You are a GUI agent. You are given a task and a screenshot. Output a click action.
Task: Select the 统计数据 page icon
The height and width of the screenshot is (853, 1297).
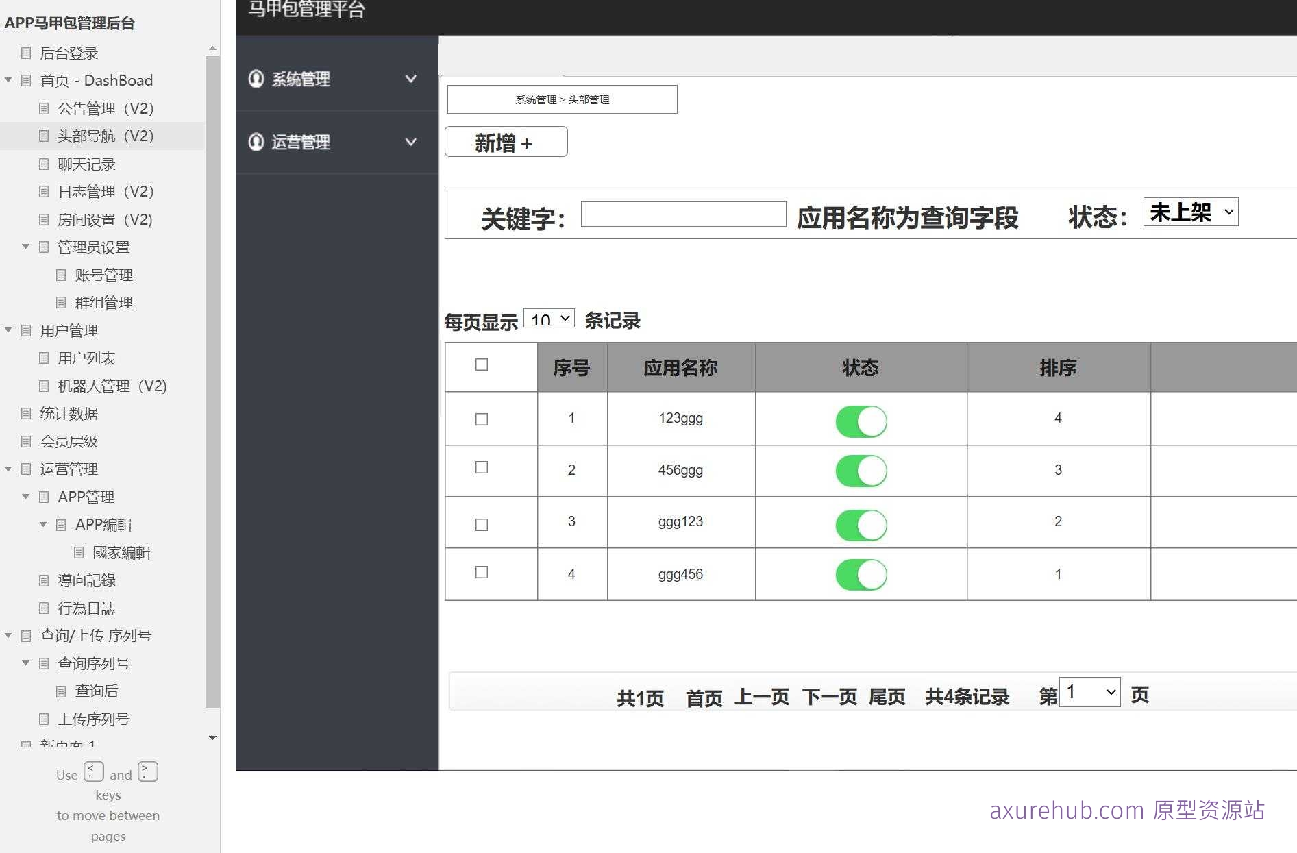point(25,413)
